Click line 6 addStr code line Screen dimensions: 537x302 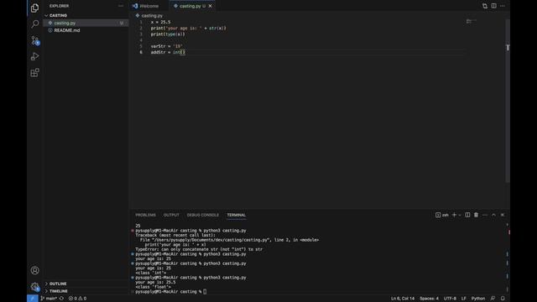168,52
